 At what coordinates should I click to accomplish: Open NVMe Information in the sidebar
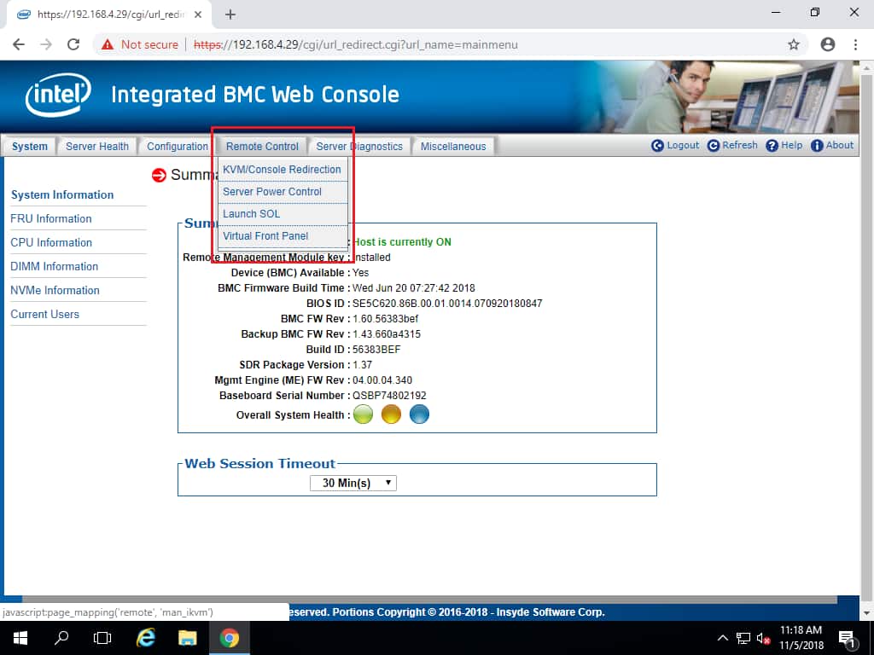[x=55, y=291]
